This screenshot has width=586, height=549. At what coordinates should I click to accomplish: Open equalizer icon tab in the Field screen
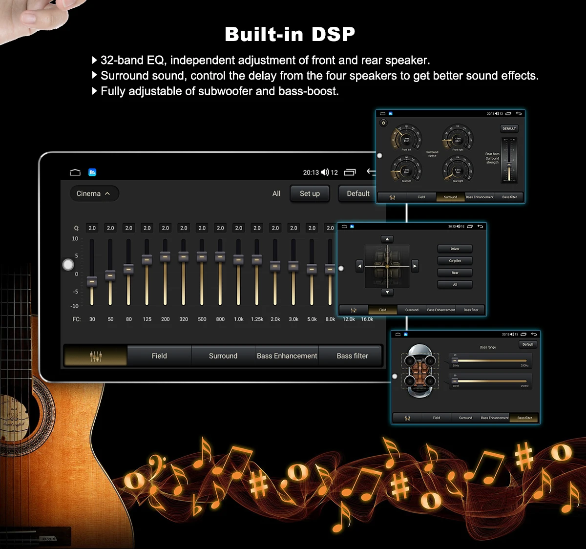[x=354, y=310]
